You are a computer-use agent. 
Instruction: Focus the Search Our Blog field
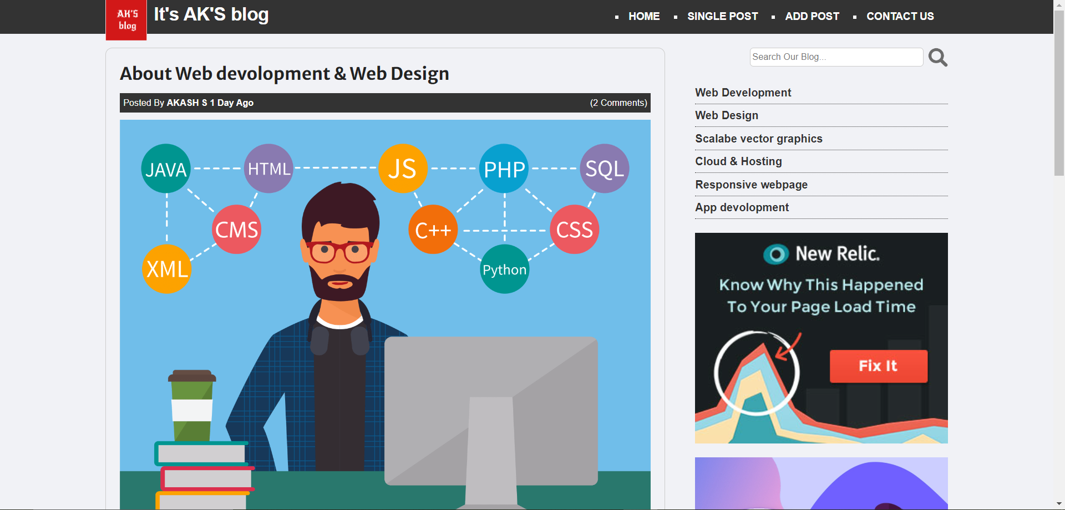[836, 57]
